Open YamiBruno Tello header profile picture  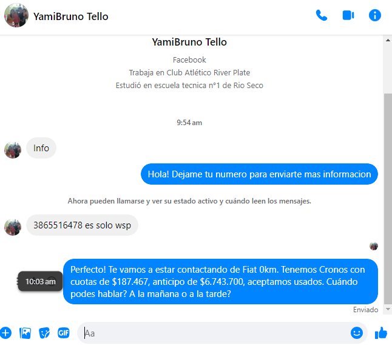(16, 15)
